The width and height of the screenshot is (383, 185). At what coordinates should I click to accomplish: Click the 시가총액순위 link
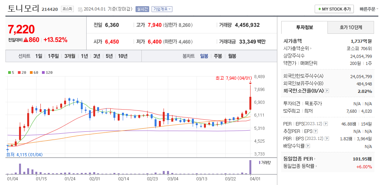coord(296,49)
